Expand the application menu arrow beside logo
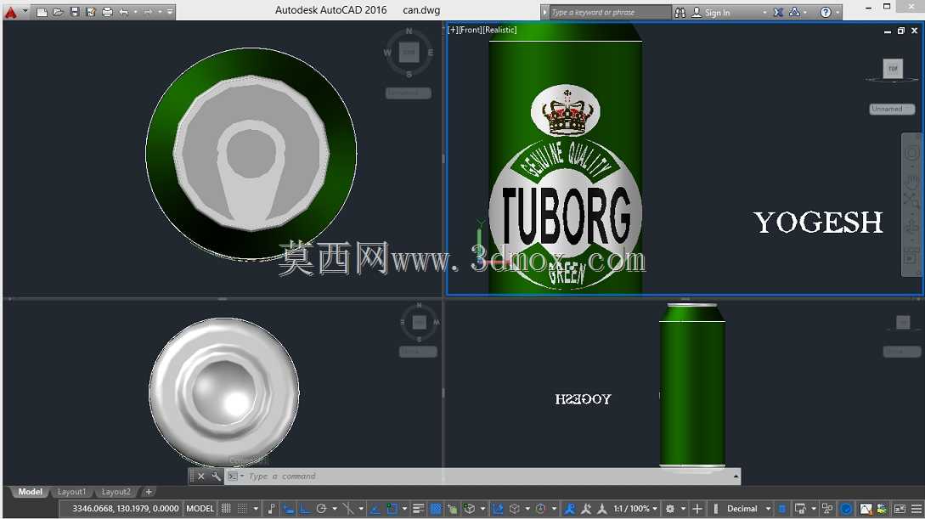 point(25,11)
